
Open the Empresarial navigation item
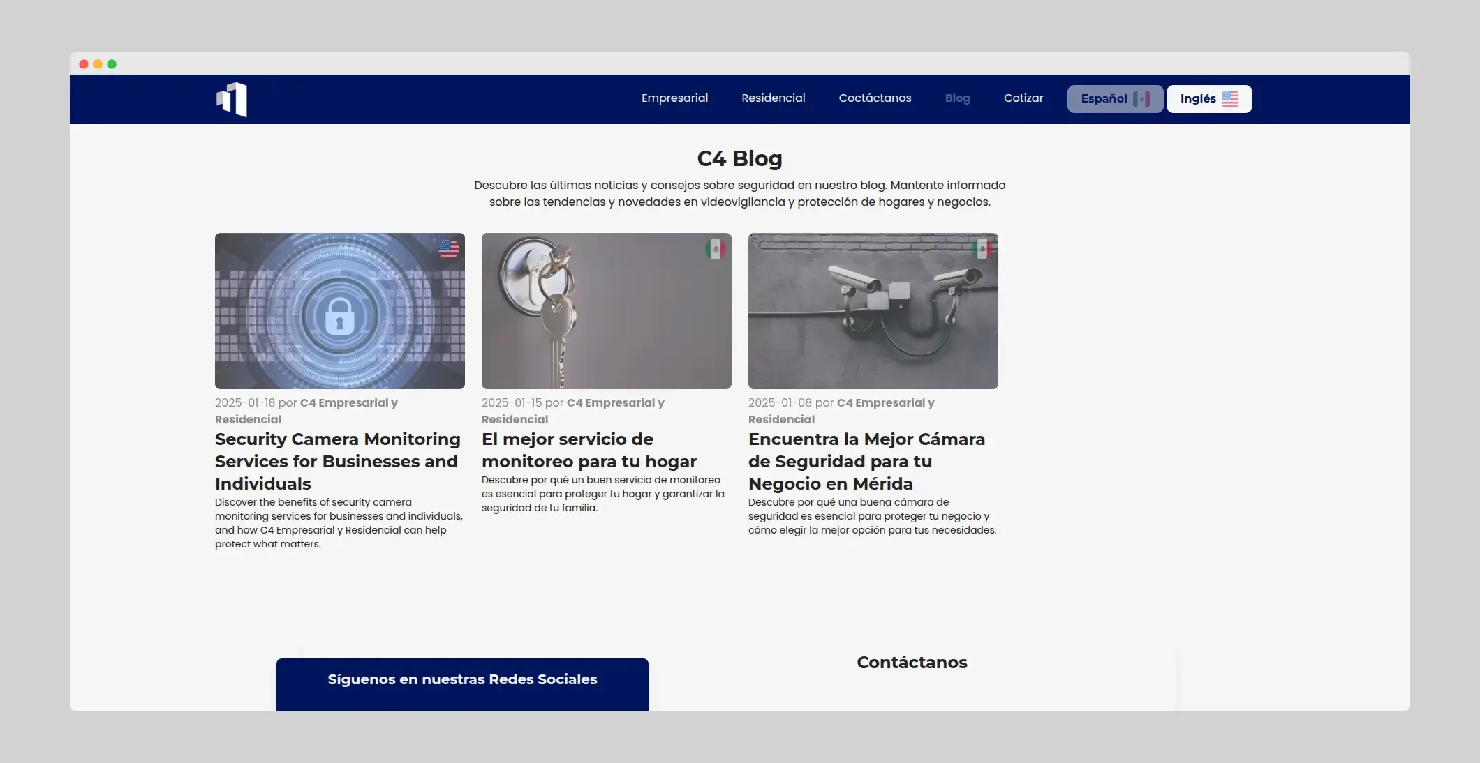[x=674, y=98]
